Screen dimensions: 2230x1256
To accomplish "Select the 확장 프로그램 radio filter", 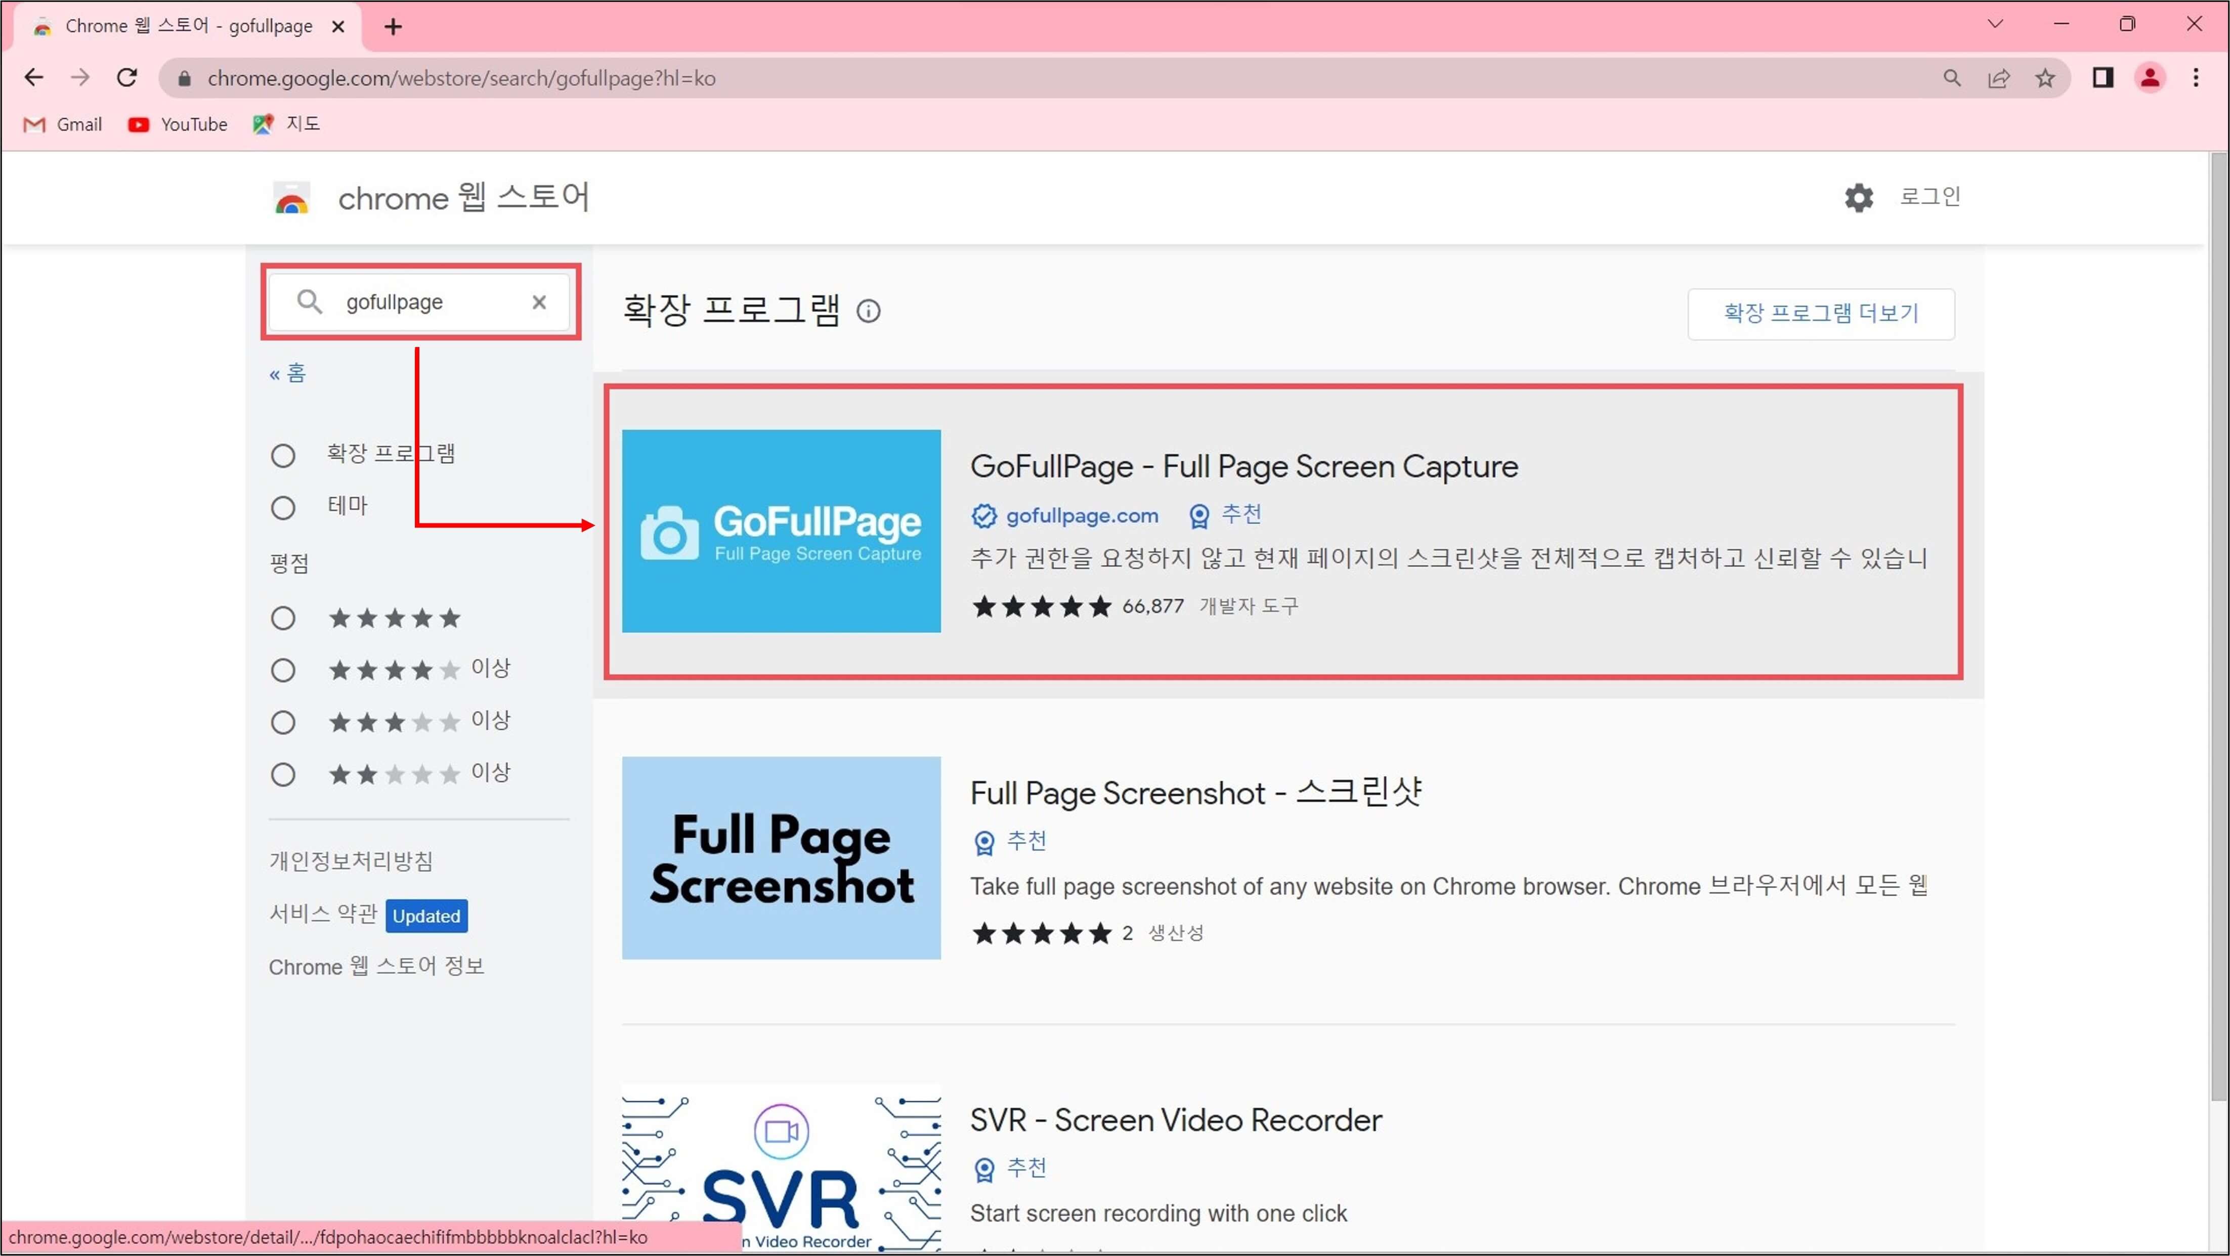I will [x=283, y=455].
